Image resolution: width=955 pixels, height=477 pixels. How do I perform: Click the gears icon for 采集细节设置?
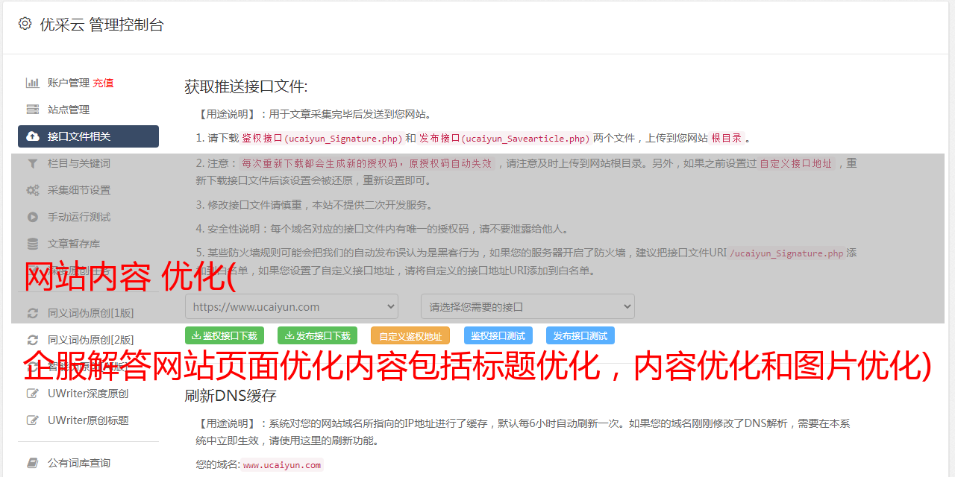click(x=33, y=190)
